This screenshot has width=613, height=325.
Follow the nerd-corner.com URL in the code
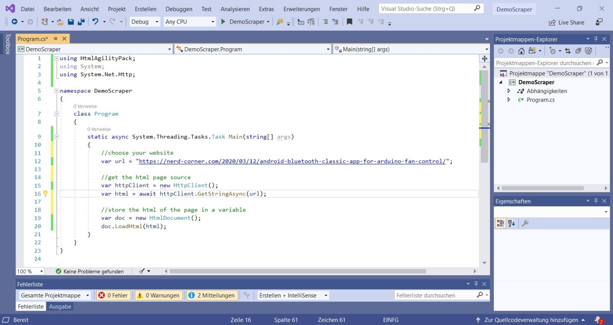pyautogui.click(x=293, y=161)
